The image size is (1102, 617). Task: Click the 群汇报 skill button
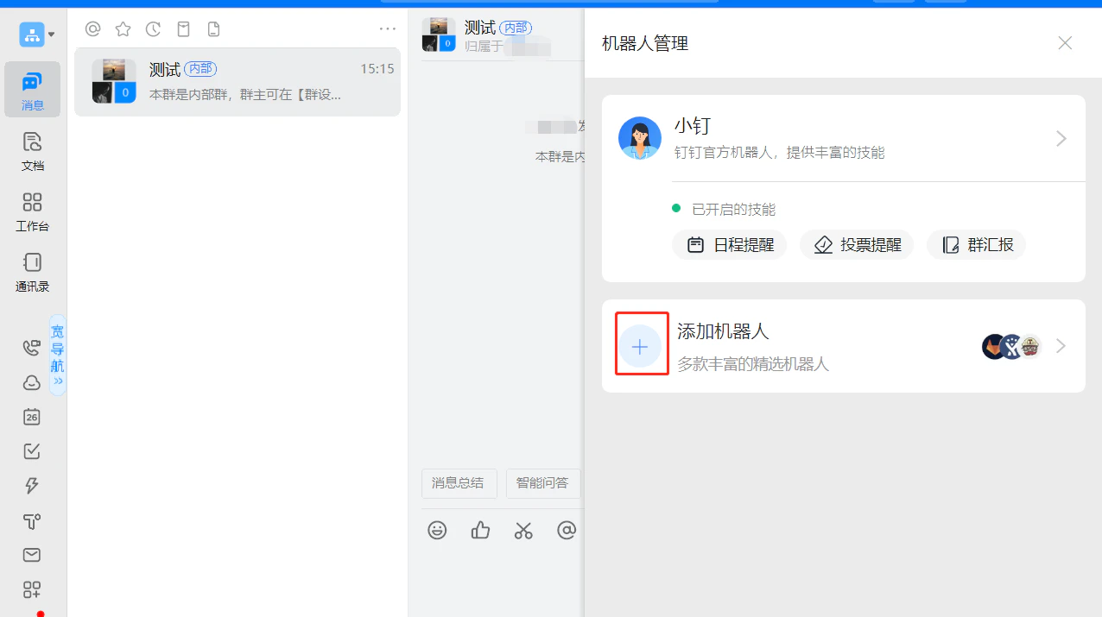click(977, 245)
